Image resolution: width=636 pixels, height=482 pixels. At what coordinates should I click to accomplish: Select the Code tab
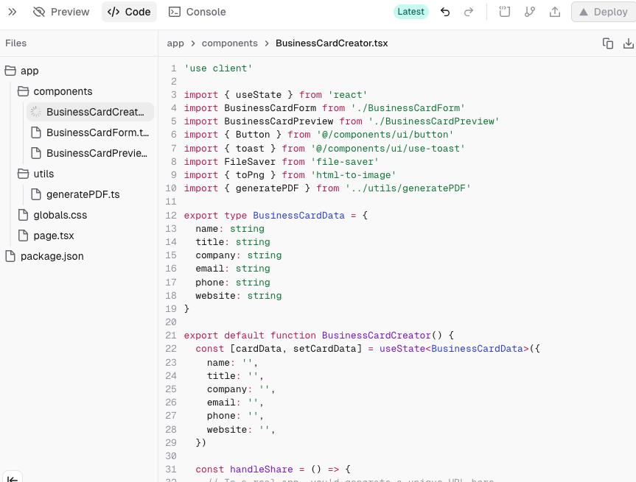(x=129, y=12)
